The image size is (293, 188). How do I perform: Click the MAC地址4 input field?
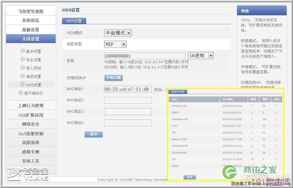tap(128, 123)
